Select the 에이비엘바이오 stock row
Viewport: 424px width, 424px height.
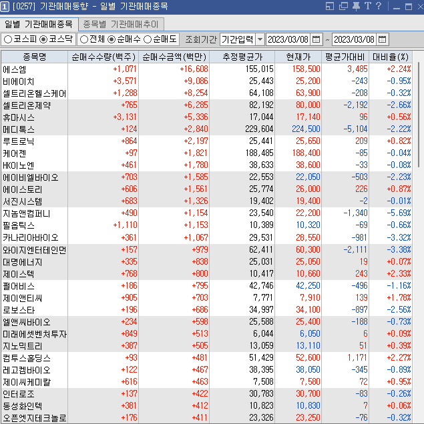pos(207,177)
